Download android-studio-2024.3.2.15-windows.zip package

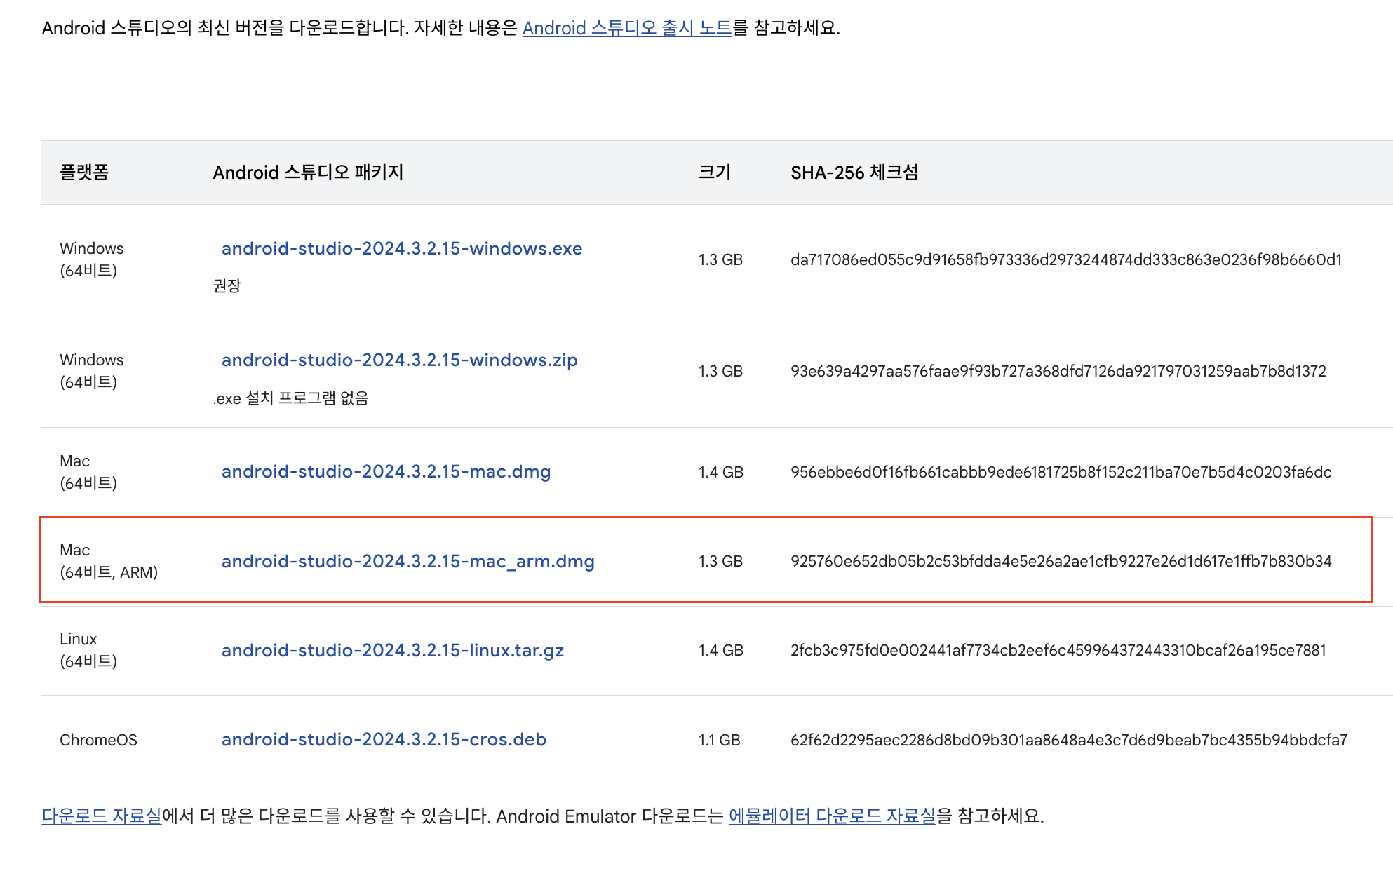(399, 360)
